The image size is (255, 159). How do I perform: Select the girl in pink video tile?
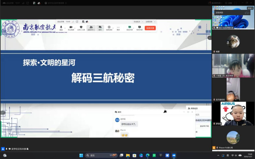[233, 66]
